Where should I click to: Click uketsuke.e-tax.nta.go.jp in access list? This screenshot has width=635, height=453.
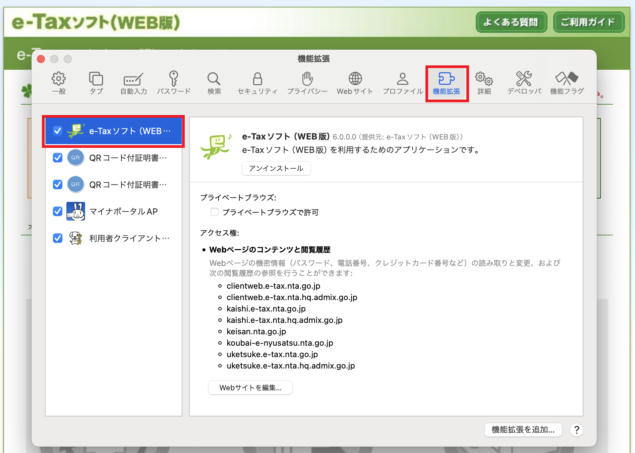(x=272, y=354)
